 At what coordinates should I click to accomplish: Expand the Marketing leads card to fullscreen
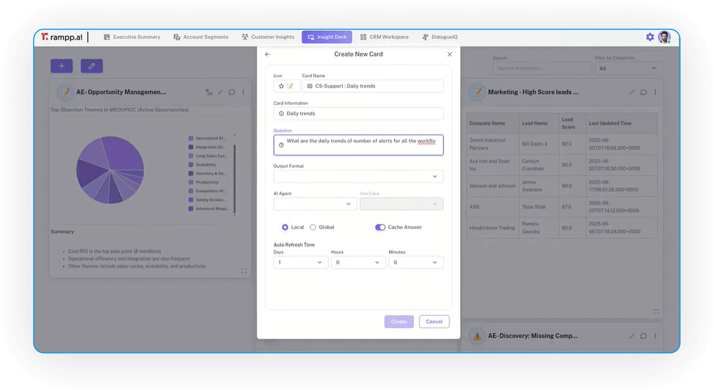click(x=656, y=311)
